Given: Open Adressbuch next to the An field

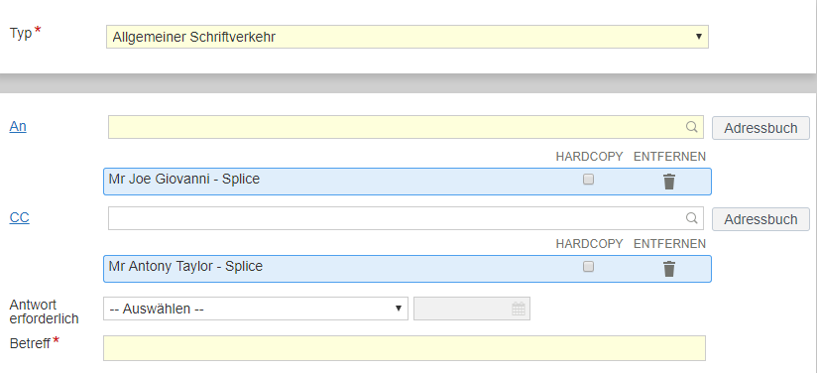Looking at the screenshot, I should [760, 128].
